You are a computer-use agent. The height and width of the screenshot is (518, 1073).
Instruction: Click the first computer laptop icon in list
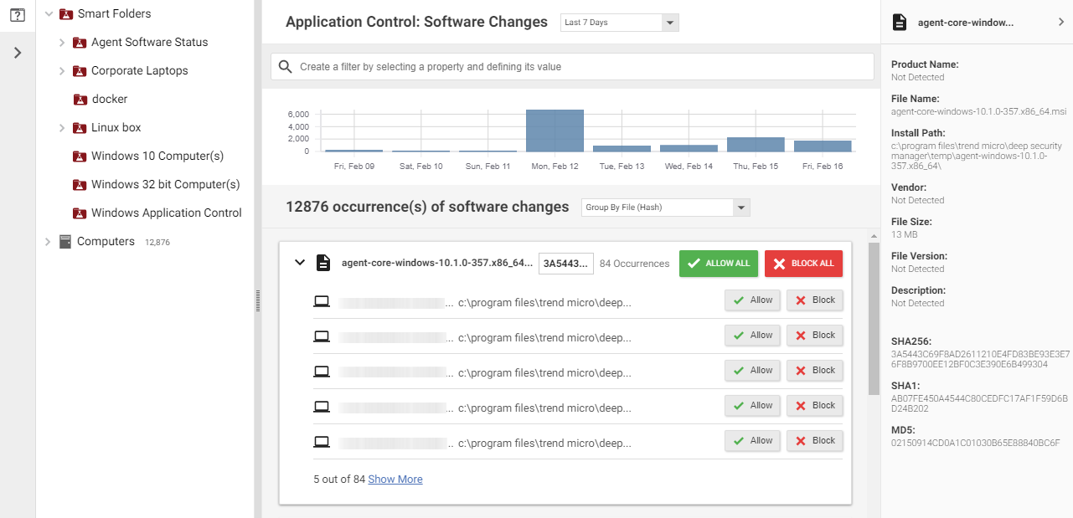click(322, 300)
